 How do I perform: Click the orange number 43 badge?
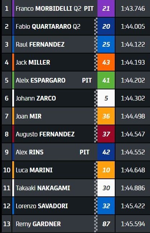point(106,62)
